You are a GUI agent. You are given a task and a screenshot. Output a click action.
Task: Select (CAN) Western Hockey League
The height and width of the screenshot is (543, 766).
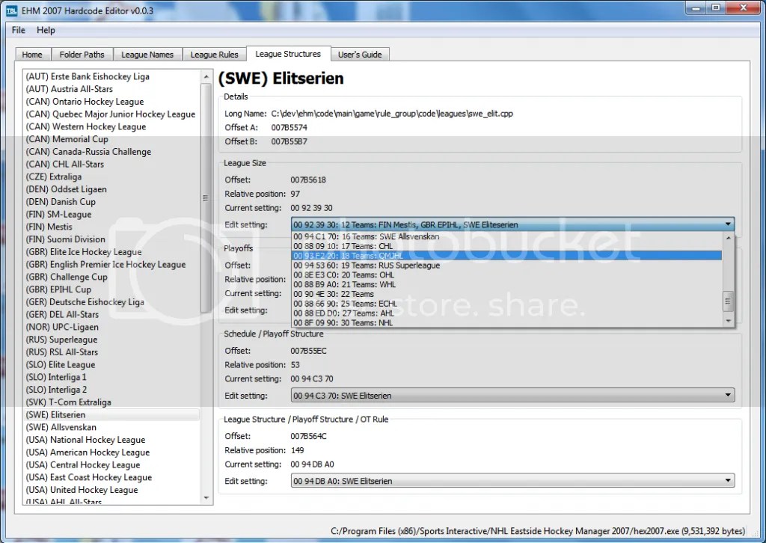point(112,127)
